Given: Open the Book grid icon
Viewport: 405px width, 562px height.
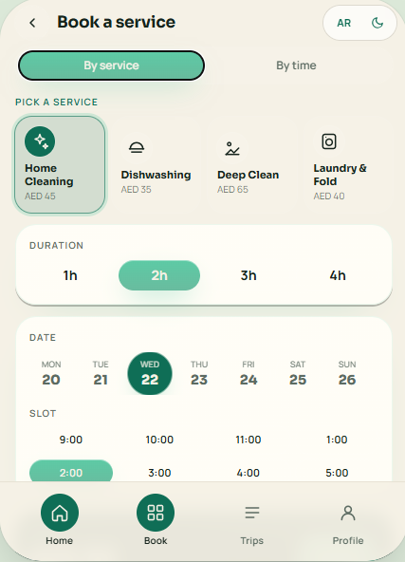Looking at the screenshot, I should (156, 513).
